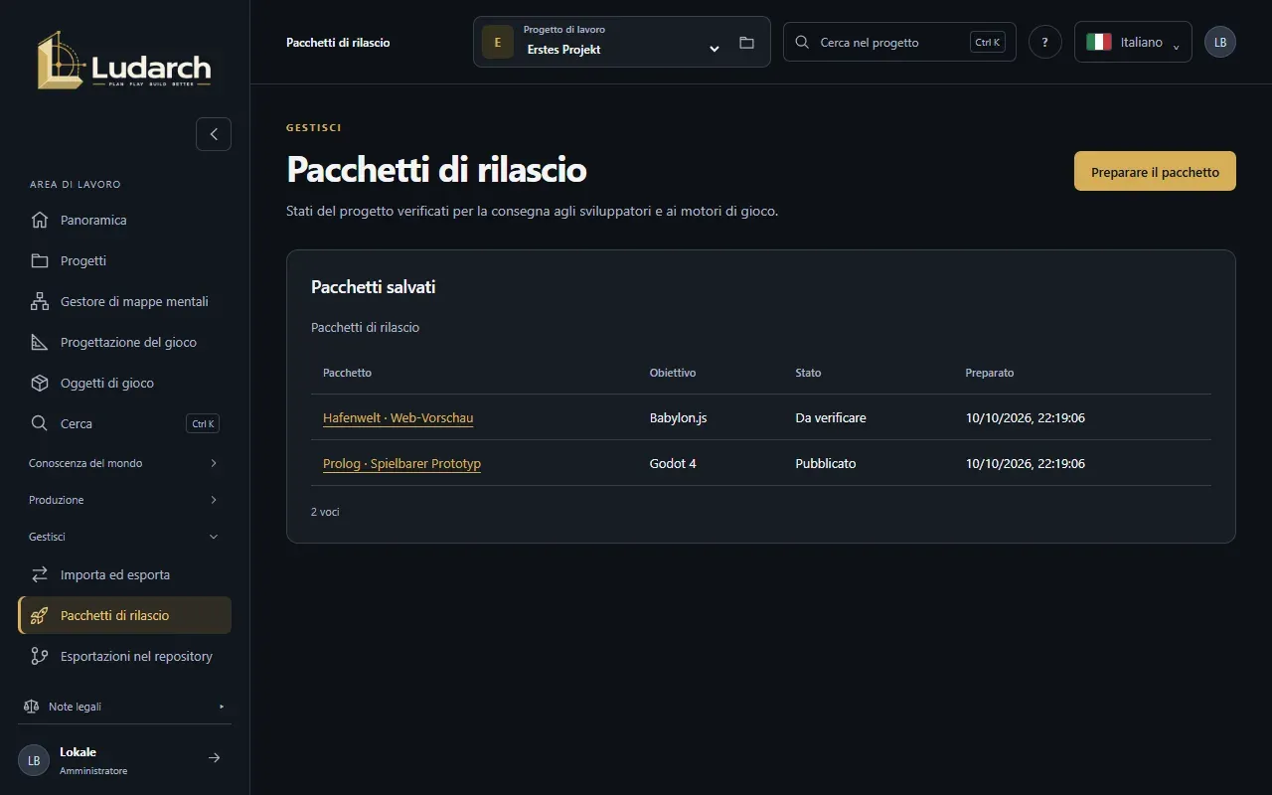The image size is (1272, 795).
Task: Click the Progetti folder icon
Action: tap(40, 260)
